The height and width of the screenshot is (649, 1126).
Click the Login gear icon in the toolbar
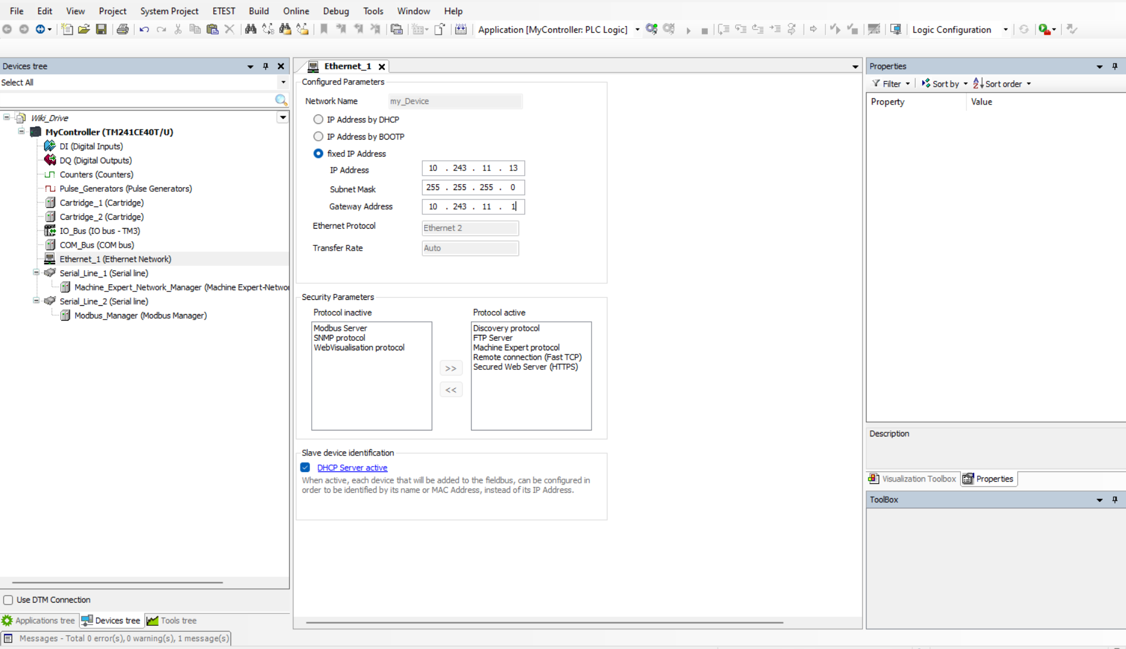(651, 29)
